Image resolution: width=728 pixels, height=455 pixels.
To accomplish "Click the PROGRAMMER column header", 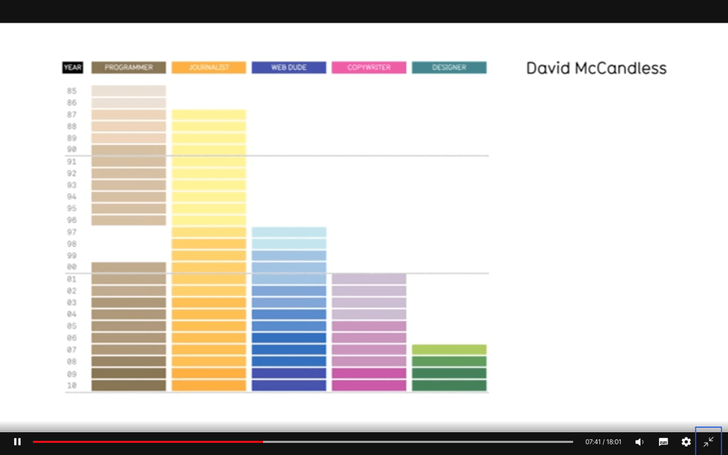I will click(129, 68).
